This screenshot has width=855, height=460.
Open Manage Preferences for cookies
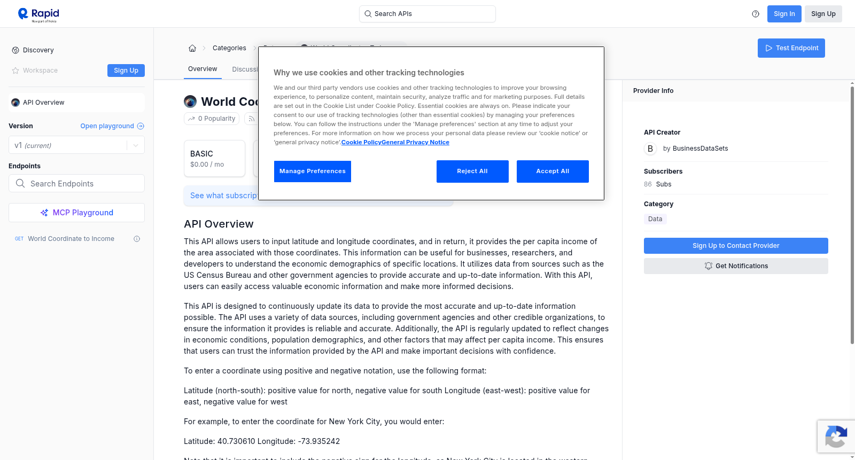pyautogui.click(x=313, y=171)
